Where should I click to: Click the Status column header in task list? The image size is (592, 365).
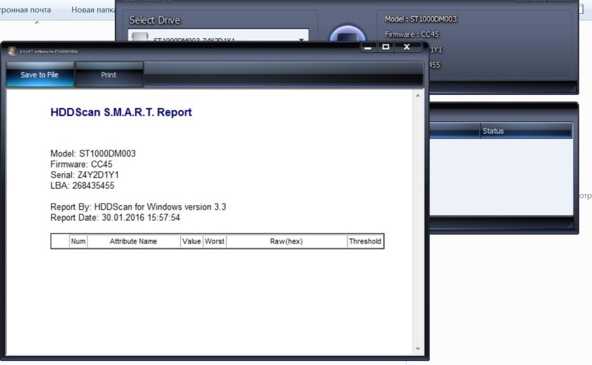[526, 131]
